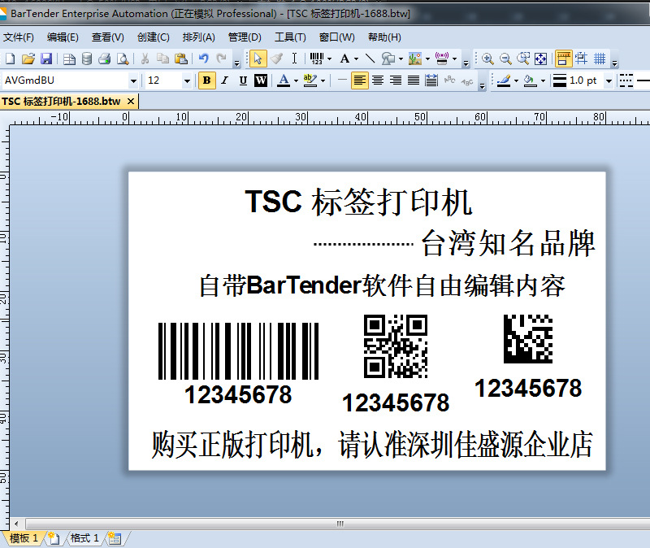Image resolution: width=650 pixels, height=548 pixels.
Task: Select the barcode creation tool
Action: pos(317,59)
